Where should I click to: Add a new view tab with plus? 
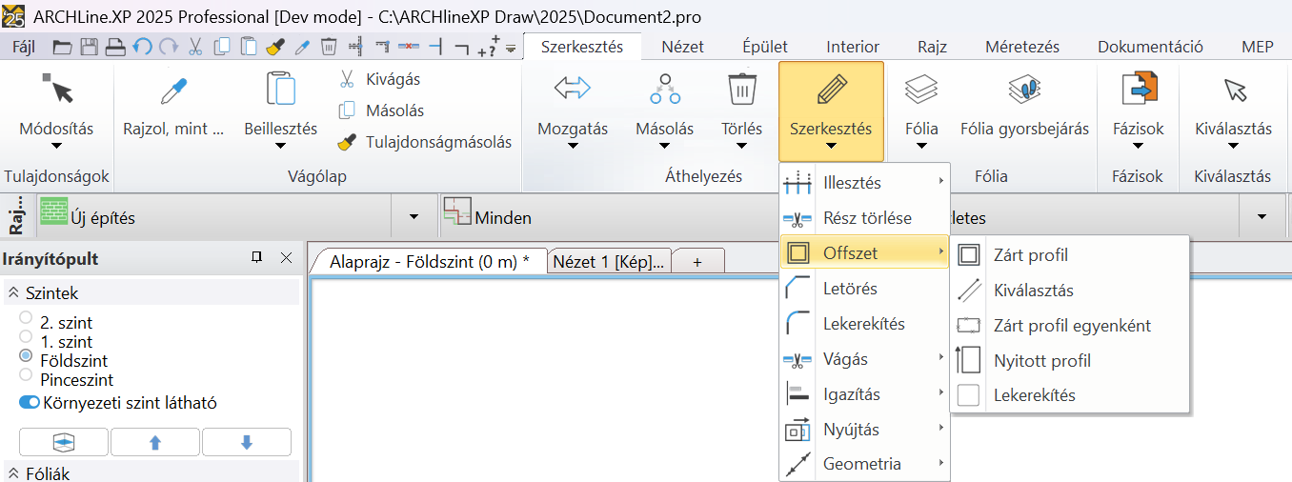click(x=697, y=262)
